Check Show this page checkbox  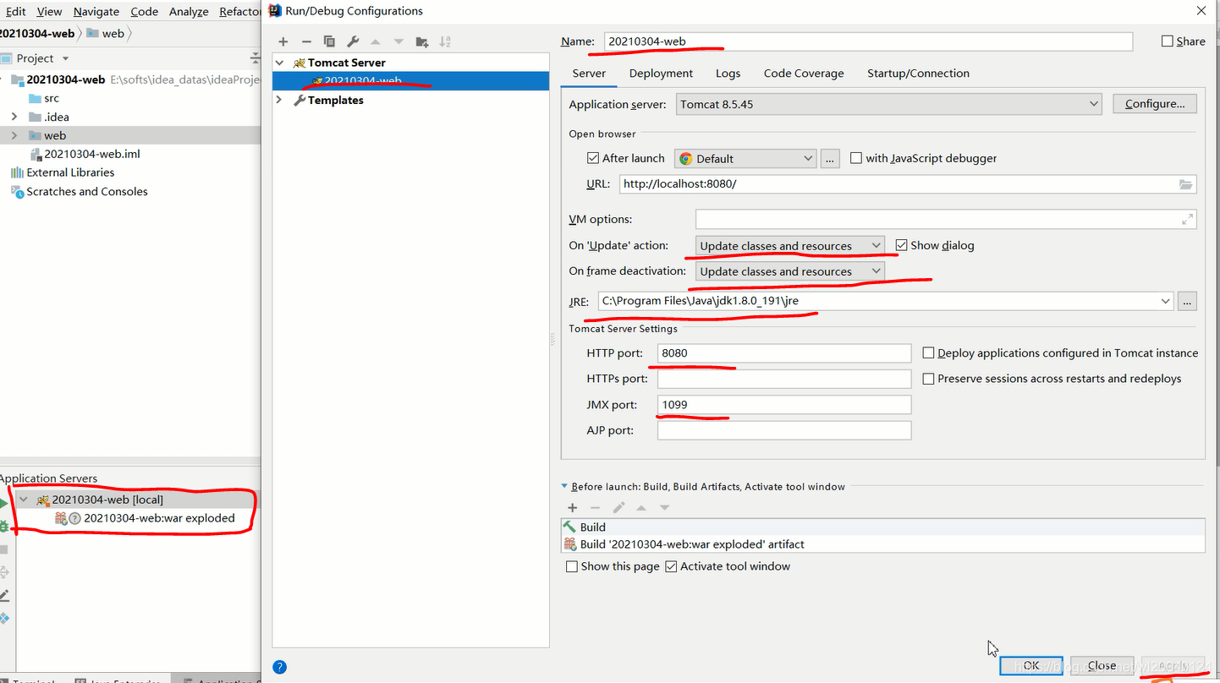(572, 566)
